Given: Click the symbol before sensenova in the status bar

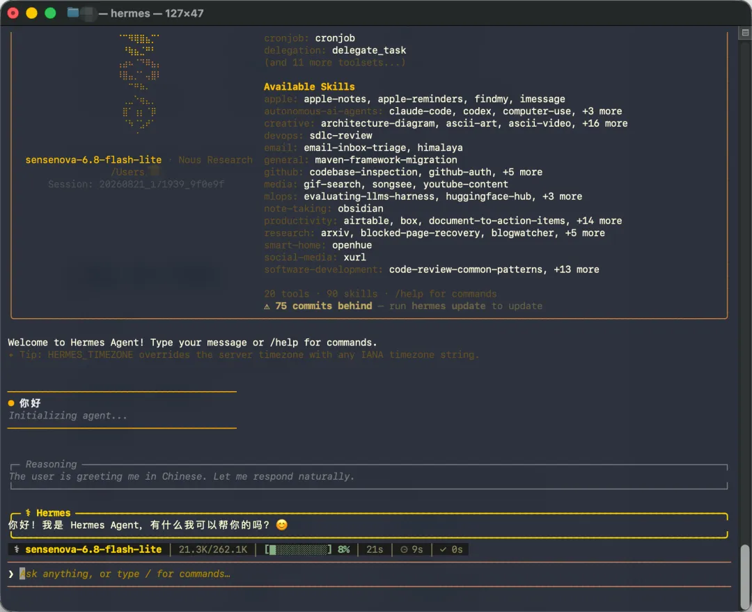Looking at the screenshot, I should click(x=17, y=549).
